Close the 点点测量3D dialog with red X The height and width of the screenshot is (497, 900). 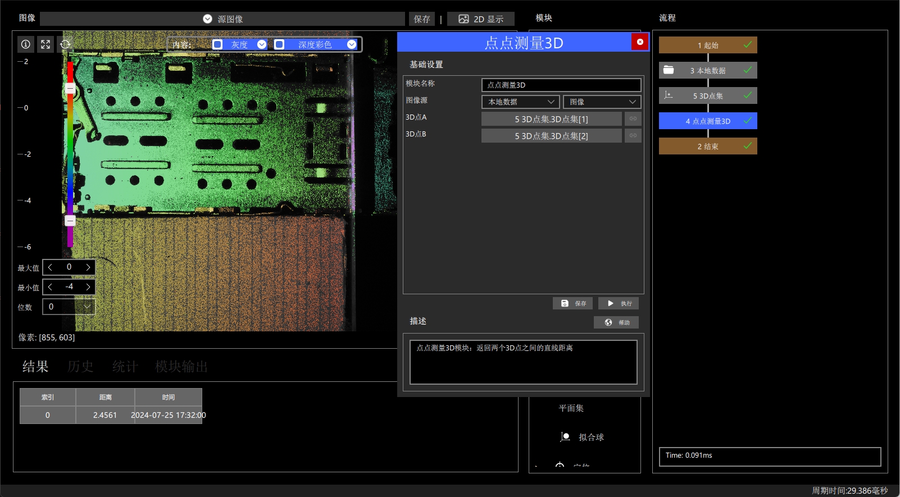[640, 42]
